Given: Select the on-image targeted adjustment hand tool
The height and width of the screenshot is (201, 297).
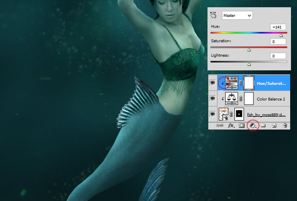Looking at the screenshot, I should click(x=213, y=15).
